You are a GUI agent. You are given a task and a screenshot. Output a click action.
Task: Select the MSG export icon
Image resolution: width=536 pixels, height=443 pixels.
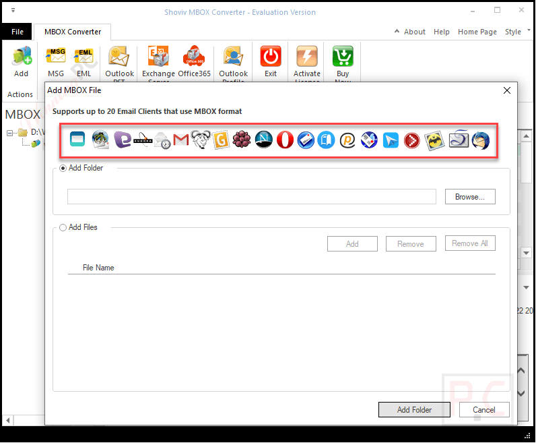pos(56,56)
